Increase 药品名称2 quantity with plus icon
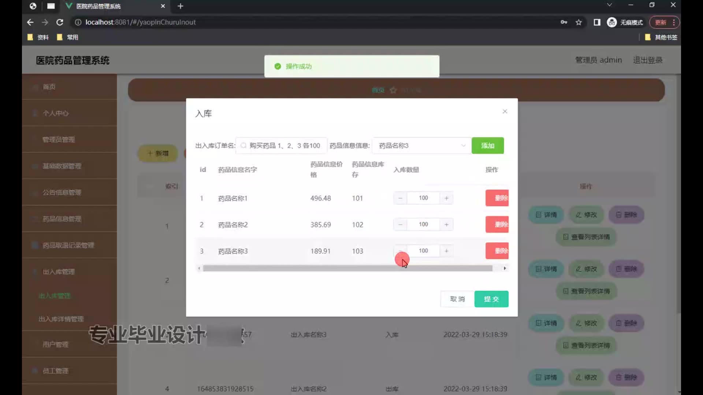The height and width of the screenshot is (395, 703). click(x=446, y=225)
